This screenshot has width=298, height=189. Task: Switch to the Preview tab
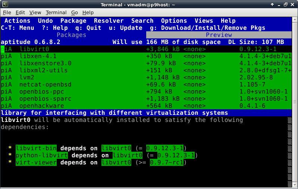[219, 35]
